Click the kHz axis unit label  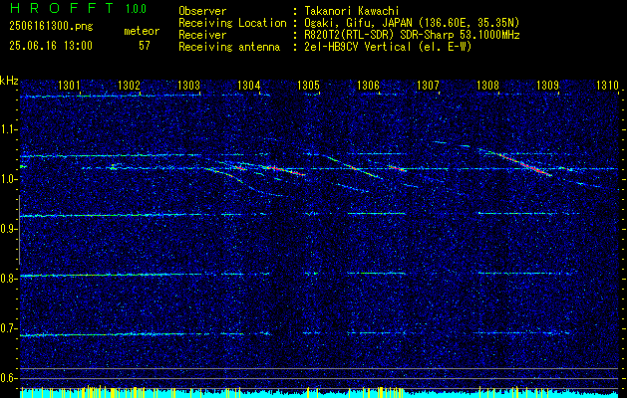(9, 81)
